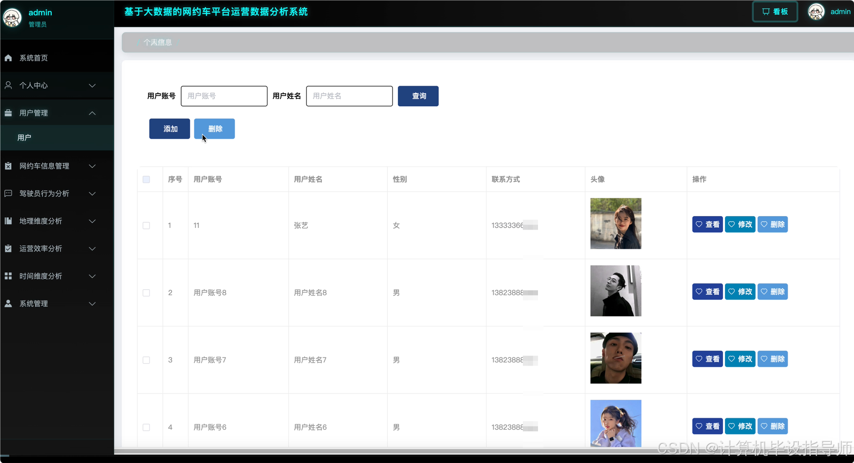Click the chat icon beside 驾驶员行为分析
This screenshot has width=854, height=463.
pos(8,193)
